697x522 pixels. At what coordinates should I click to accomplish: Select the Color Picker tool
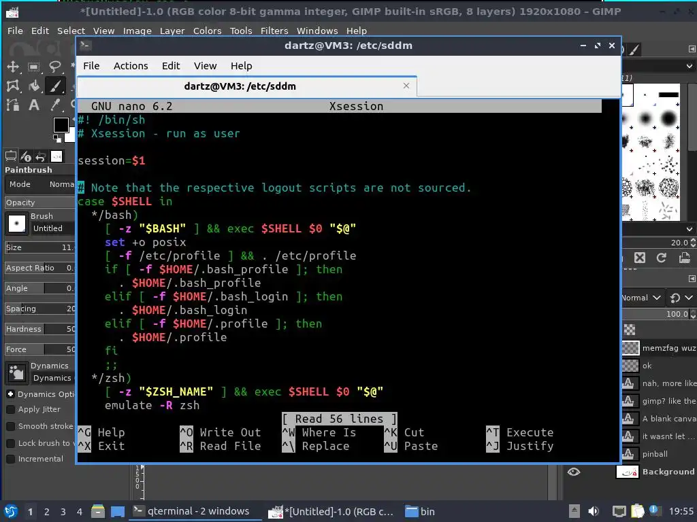point(55,105)
